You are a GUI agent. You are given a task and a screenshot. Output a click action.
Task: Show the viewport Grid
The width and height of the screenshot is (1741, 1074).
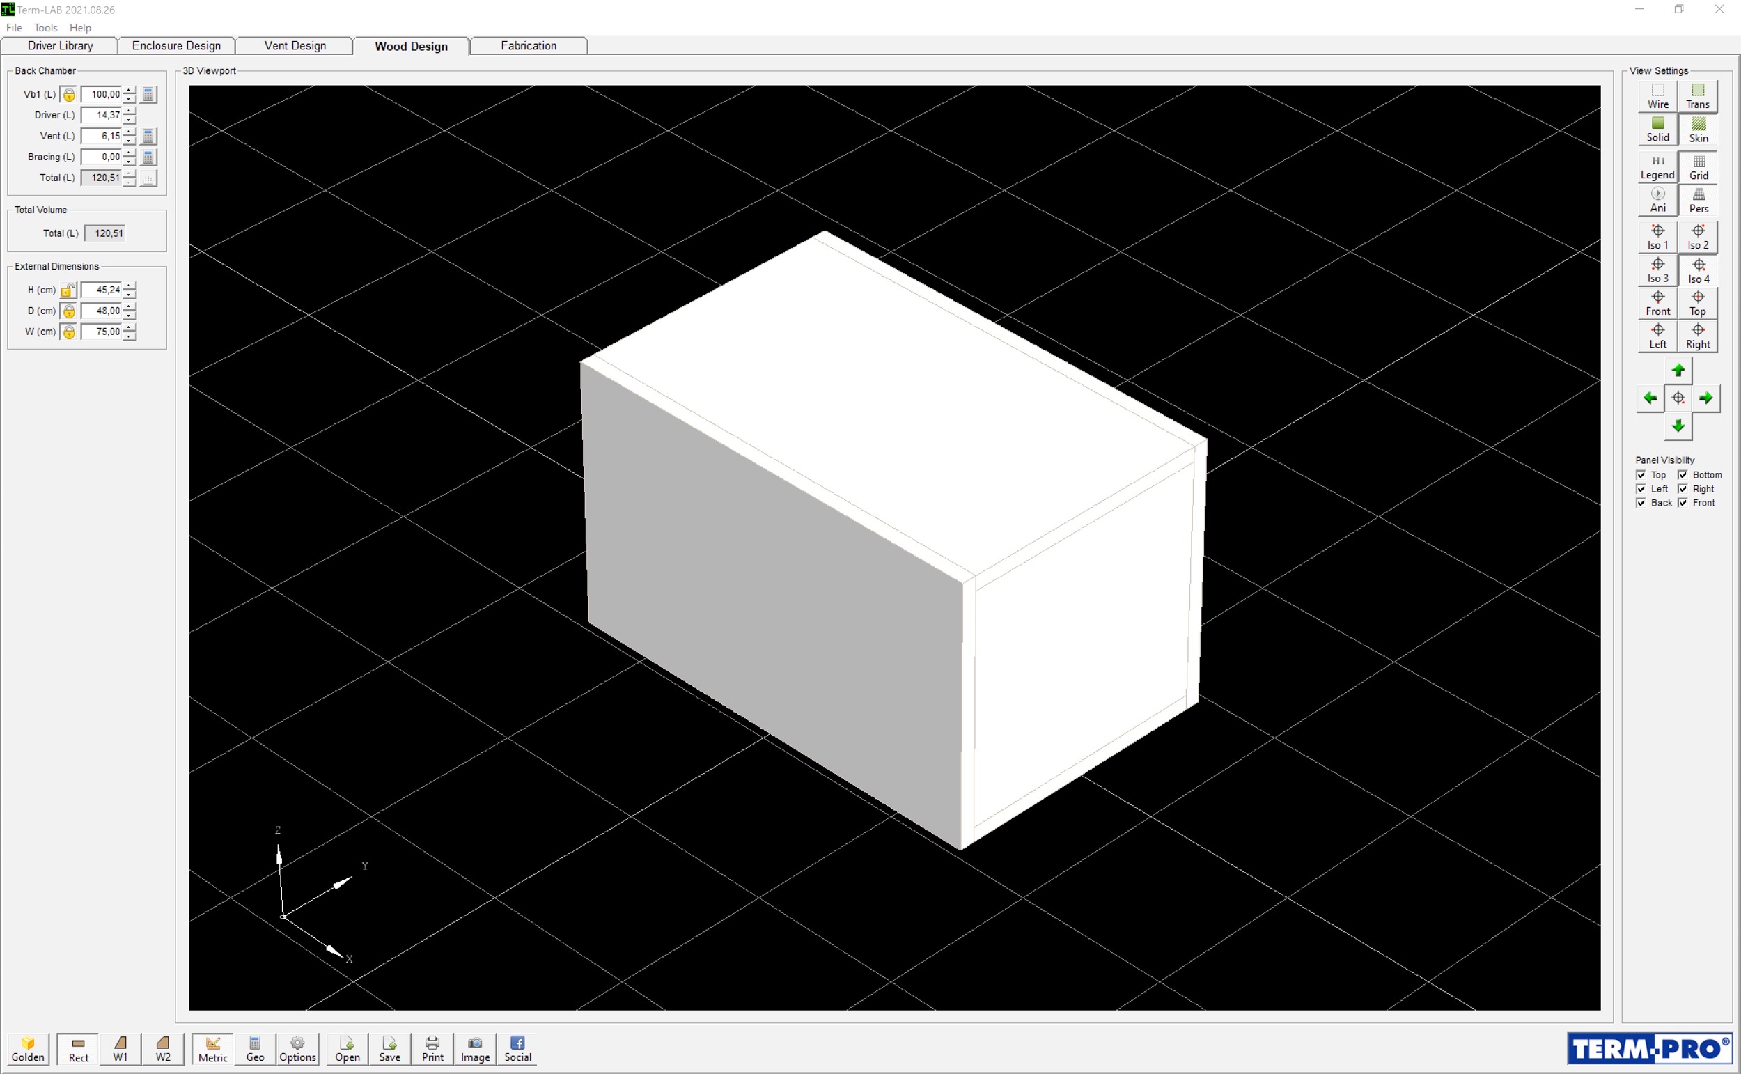1699,166
